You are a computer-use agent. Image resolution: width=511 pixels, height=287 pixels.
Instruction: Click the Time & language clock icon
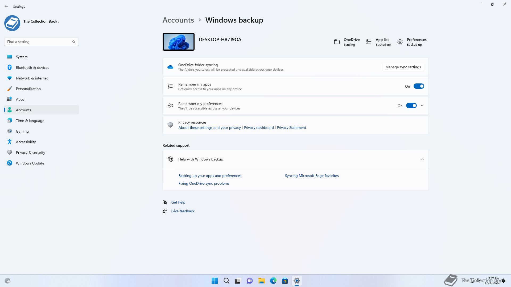tap(10, 120)
